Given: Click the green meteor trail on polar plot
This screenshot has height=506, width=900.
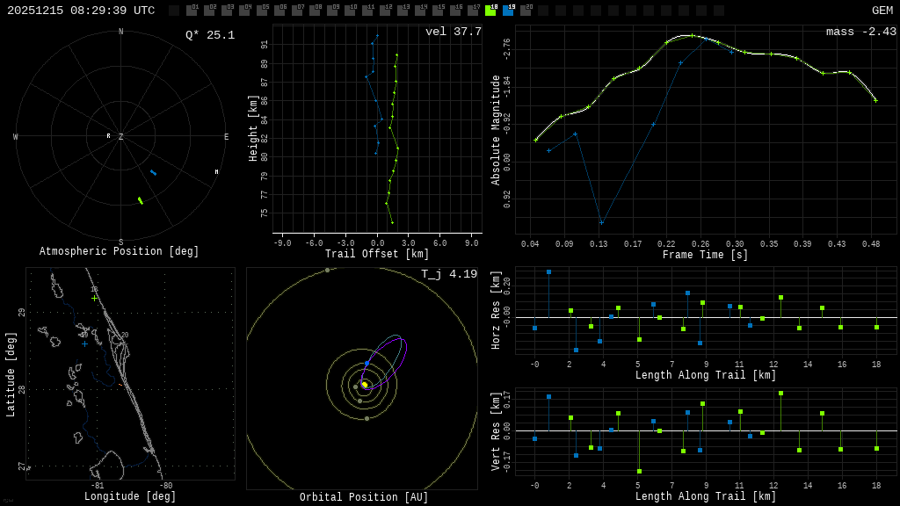Looking at the screenshot, I should pos(141,200).
